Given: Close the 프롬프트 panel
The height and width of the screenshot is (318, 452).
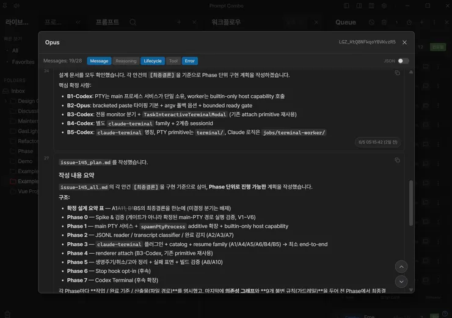Looking at the screenshot, I should click(194, 22).
